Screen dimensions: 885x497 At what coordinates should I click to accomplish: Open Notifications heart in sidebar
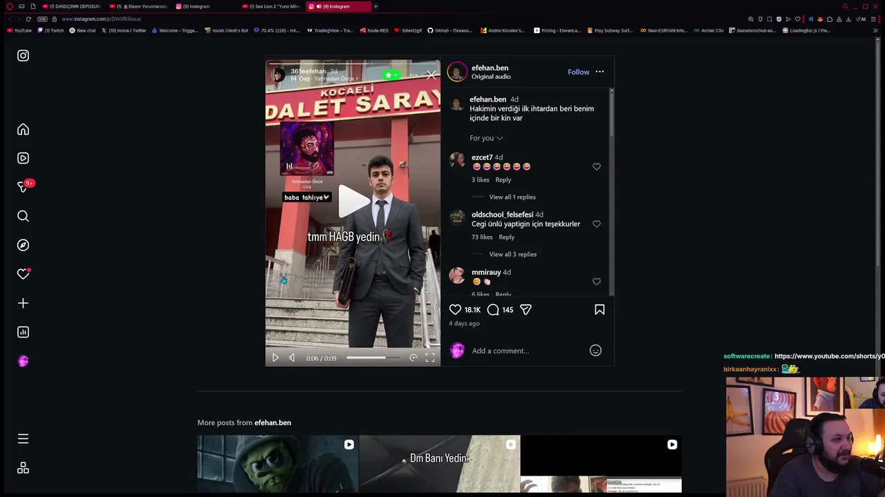23,274
